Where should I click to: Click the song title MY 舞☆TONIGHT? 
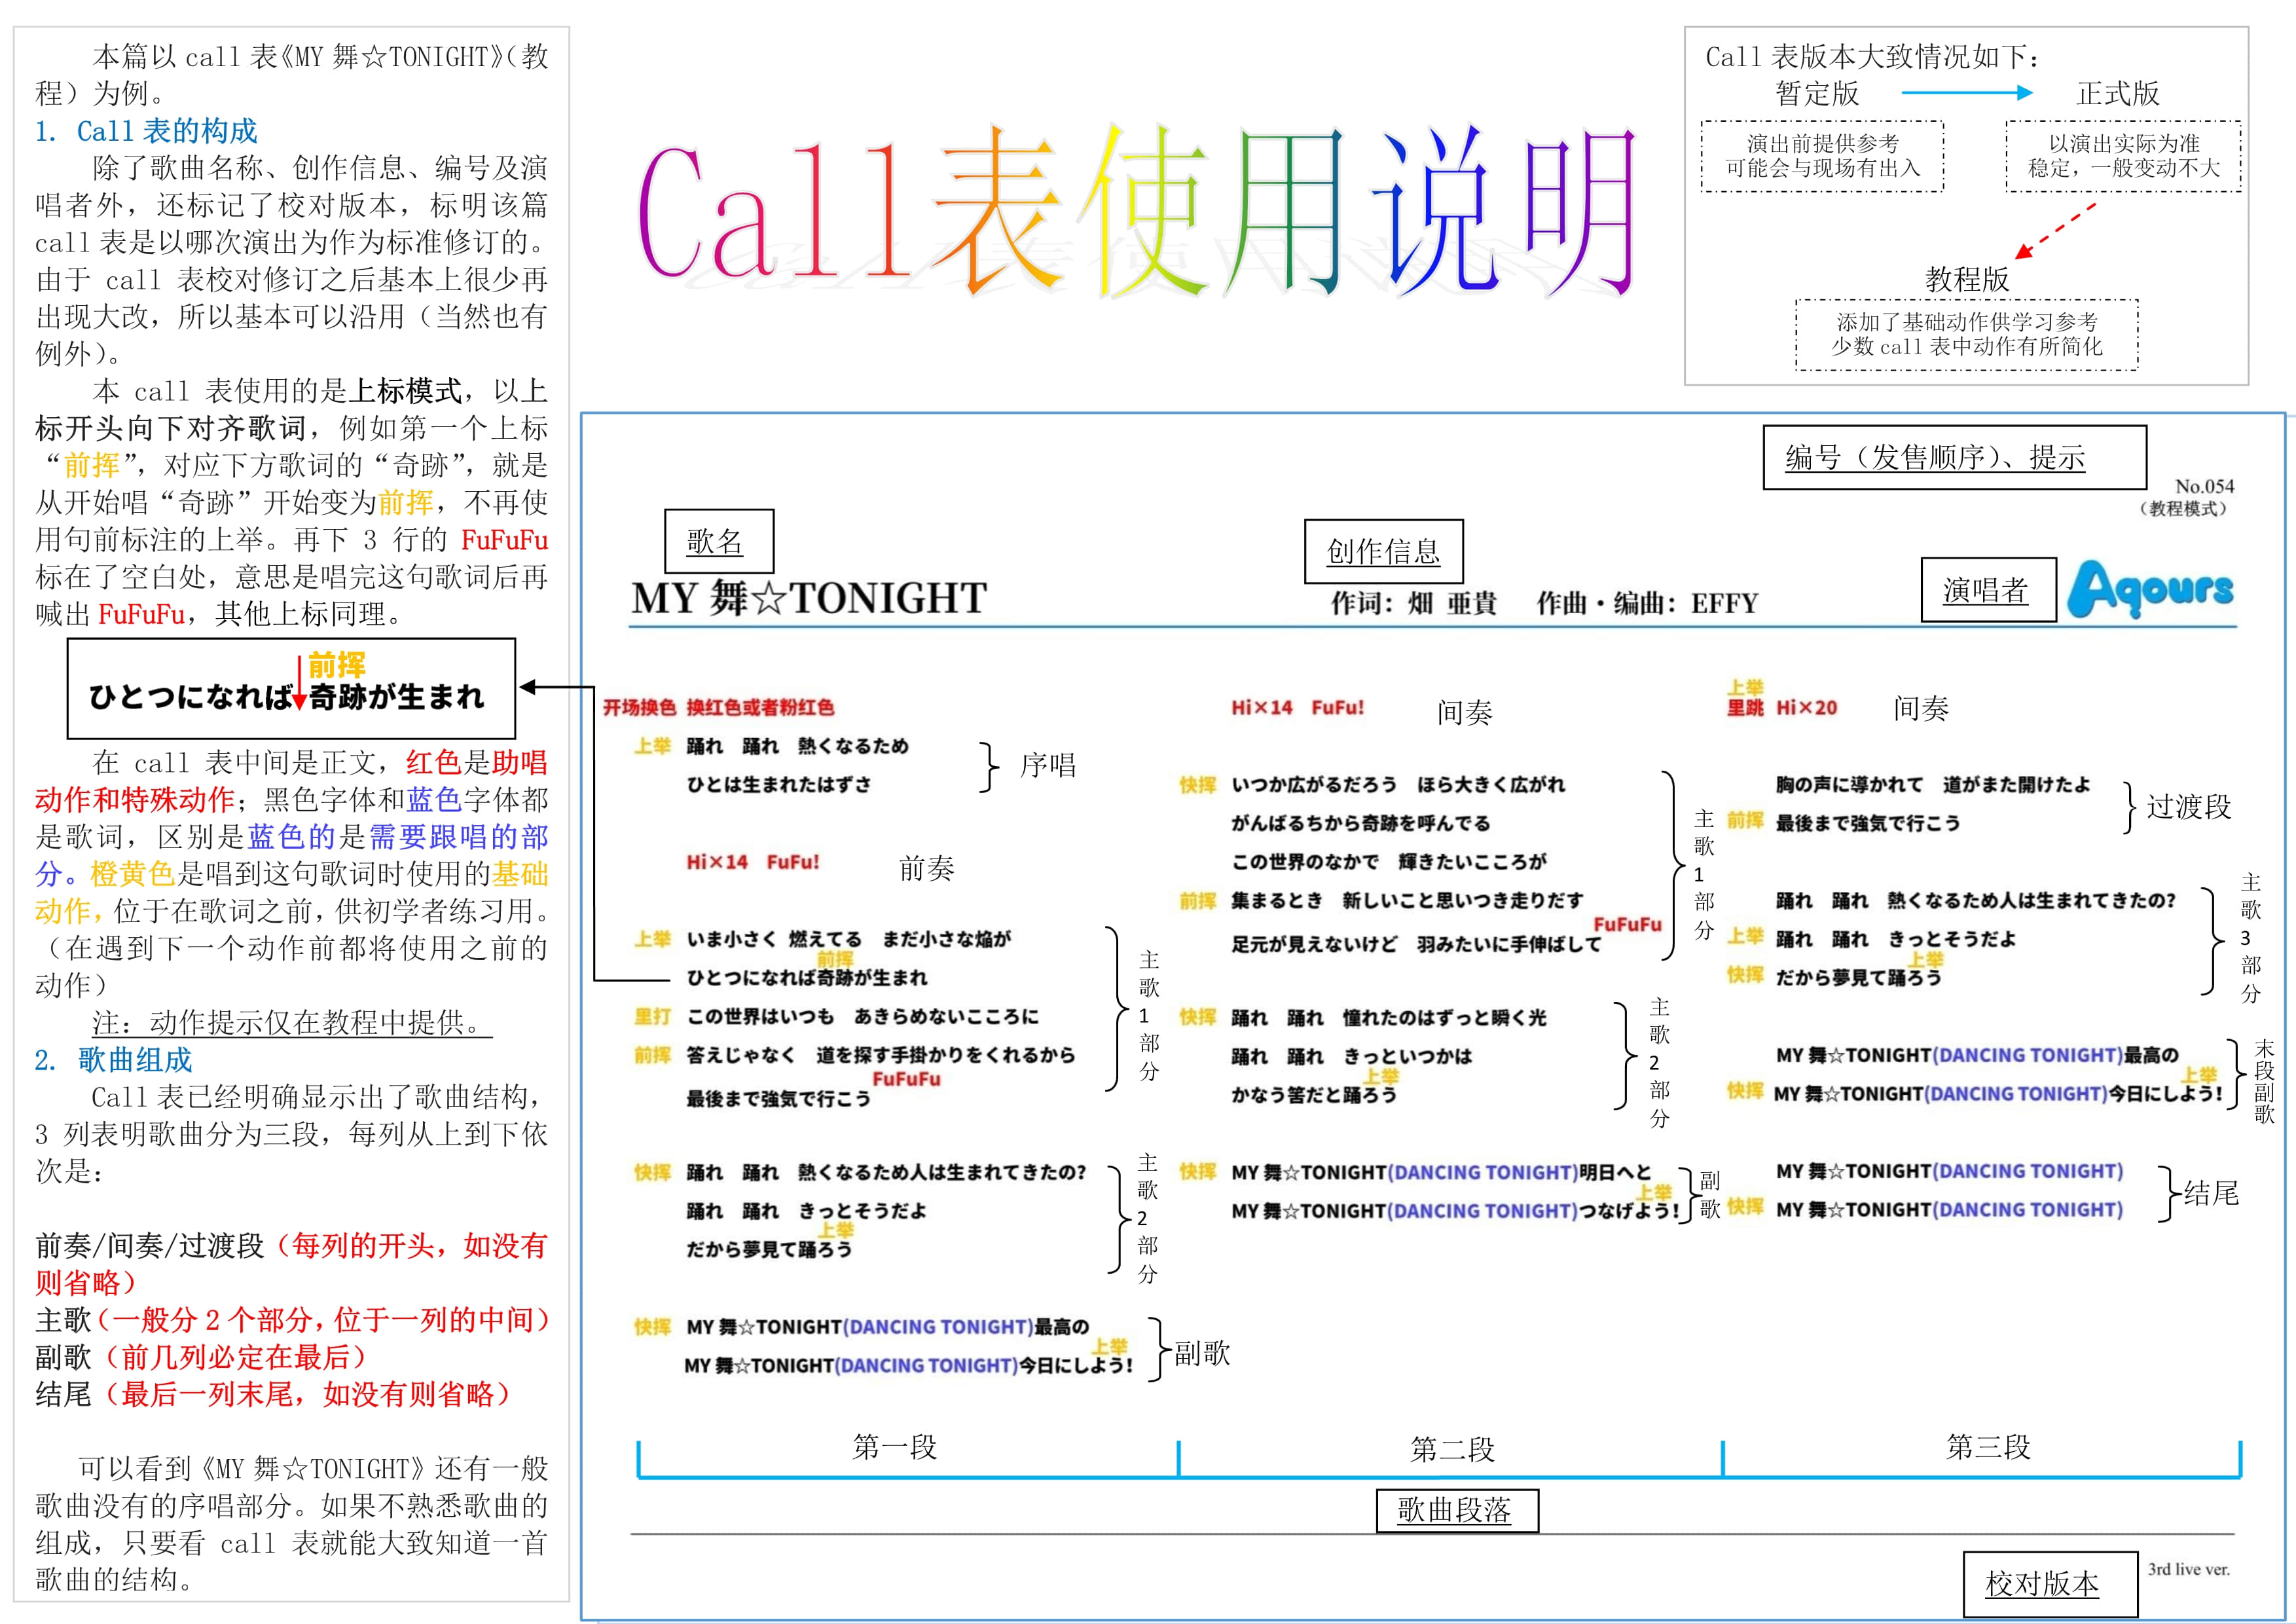808,598
